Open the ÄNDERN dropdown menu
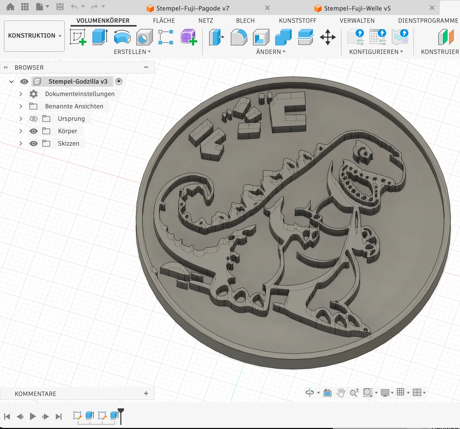The image size is (460, 429). pos(271,52)
